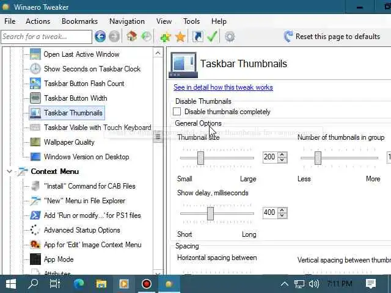Show hidden tray icons chevron
391x293 pixels.
pyautogui.click(x=285, y=284)
